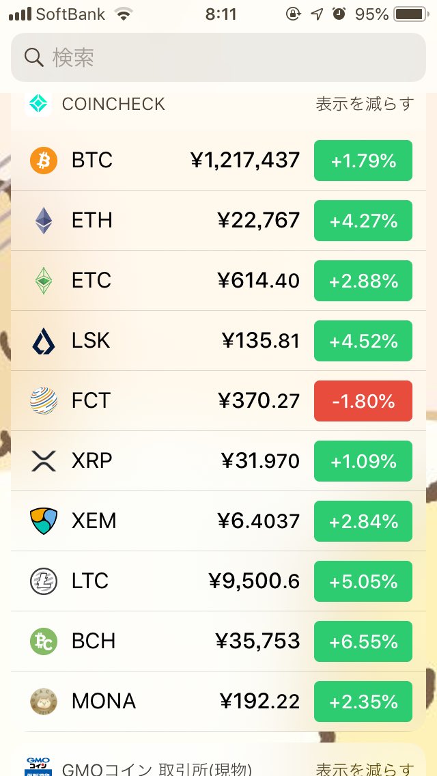Tap the Bitcoin Cash BCH icon
The image size is (437, 776).
pos(44,641)
